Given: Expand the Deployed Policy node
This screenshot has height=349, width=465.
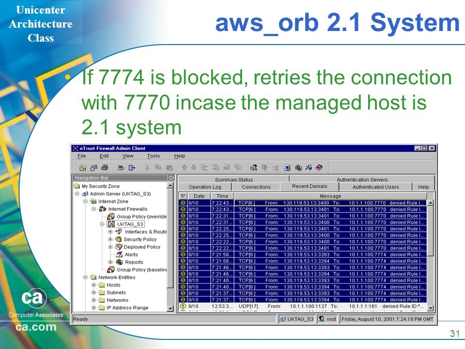Looking at the screenshot, I should (x=110, y=247).
